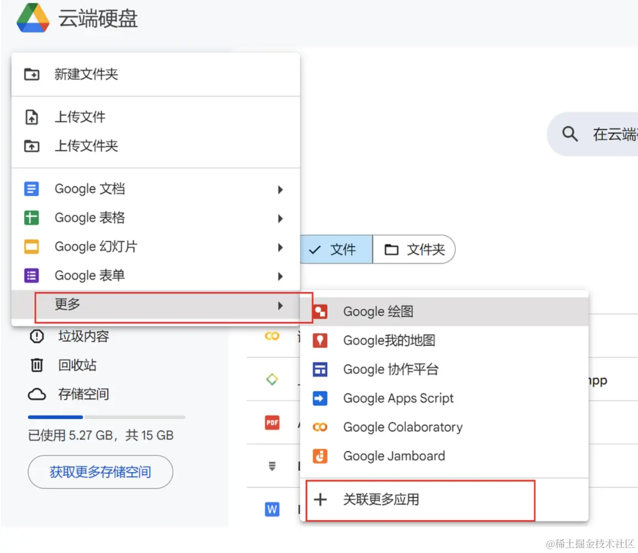
Task: Open Google 绘图 from the submenu
Action: click(x=444, y=311)
